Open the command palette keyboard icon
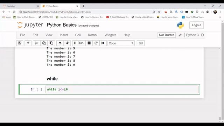The image size is (224, 126). [141, 43]
